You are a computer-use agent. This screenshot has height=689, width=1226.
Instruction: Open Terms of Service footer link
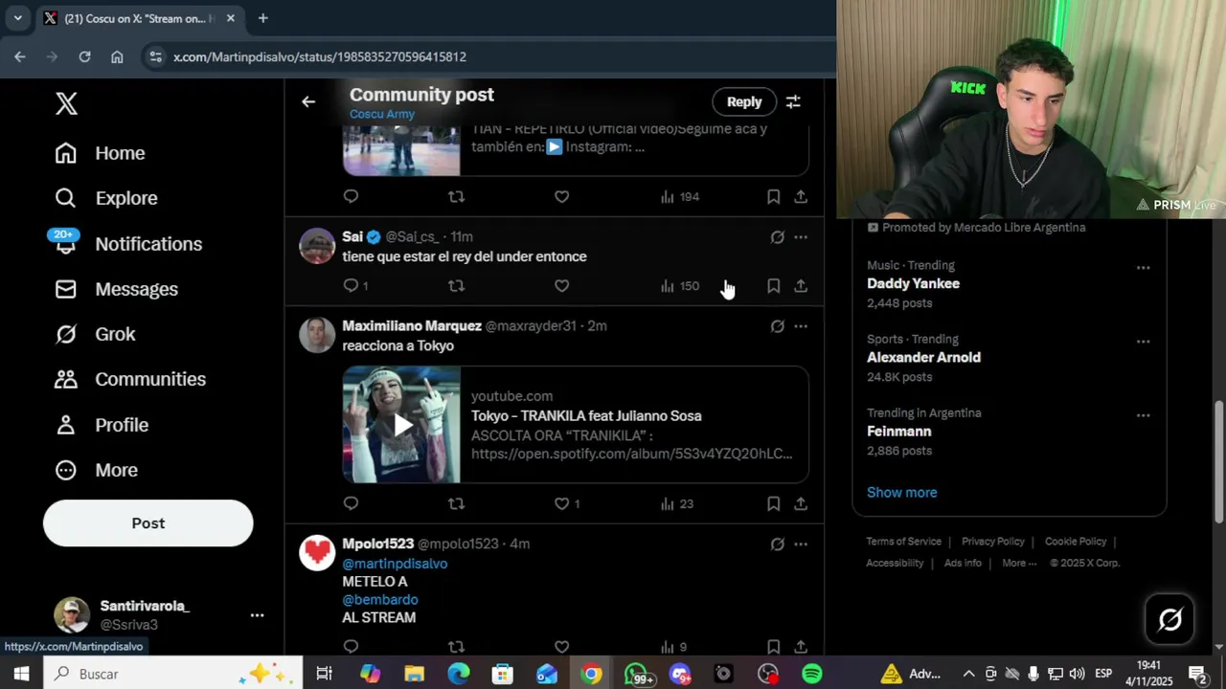click(x=904, y=542)
